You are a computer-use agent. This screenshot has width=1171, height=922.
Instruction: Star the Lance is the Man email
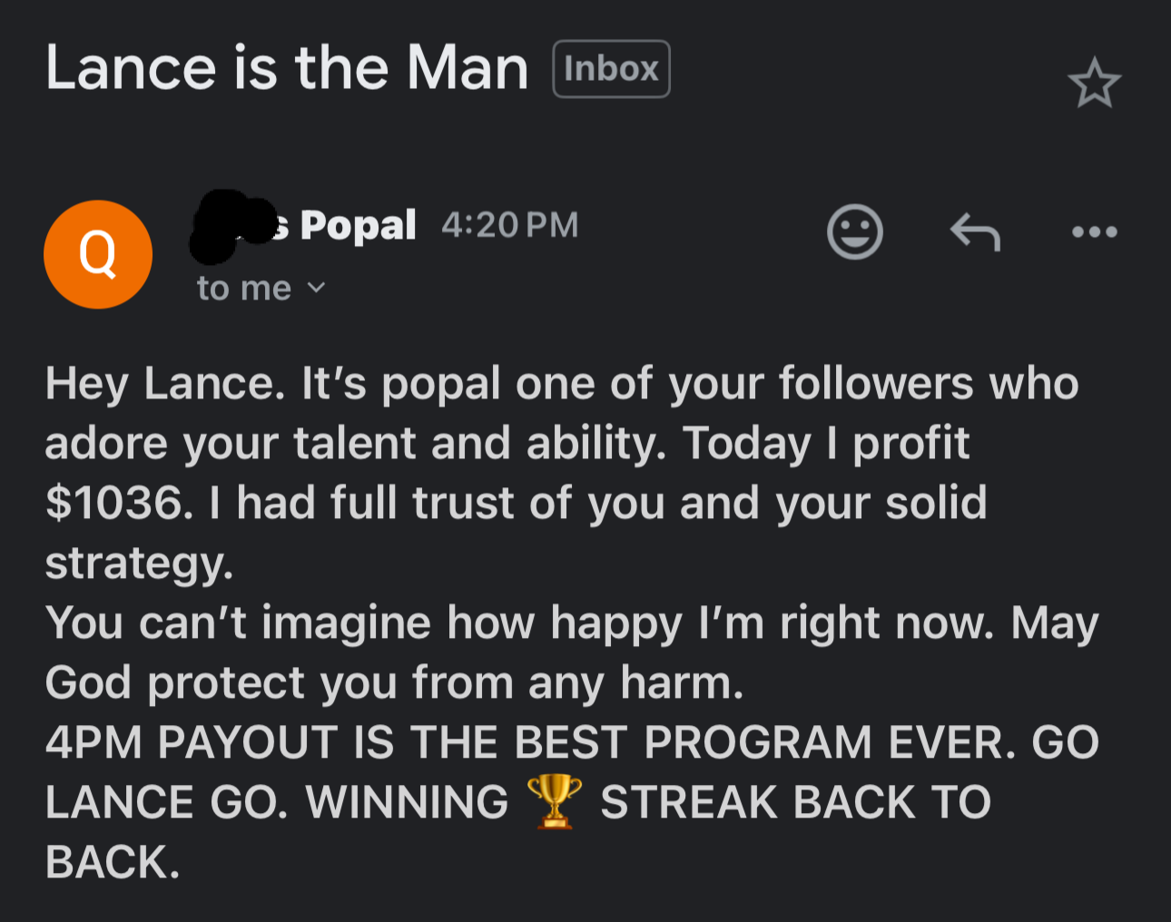coord(1094,83)
